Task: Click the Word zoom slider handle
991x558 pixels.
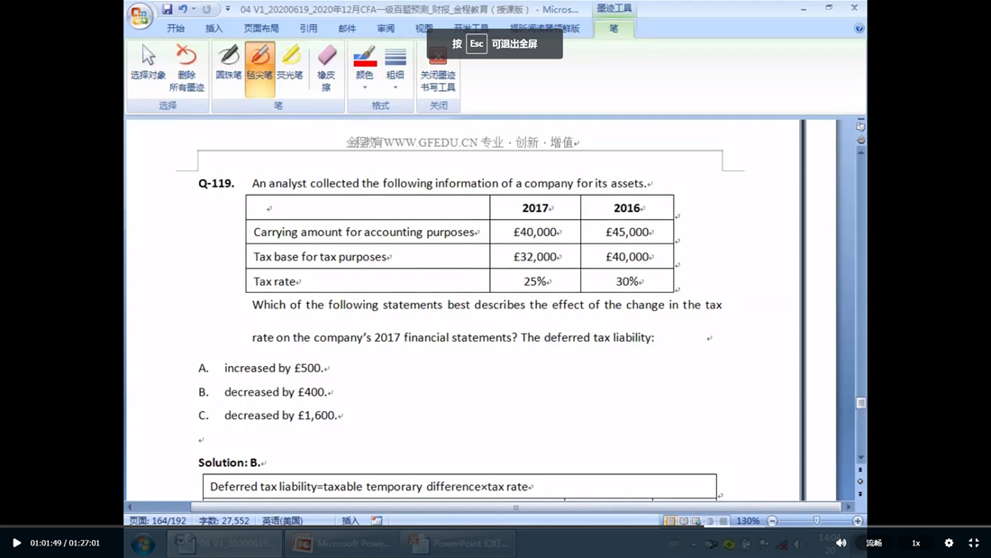Action: tap(816, 521)
